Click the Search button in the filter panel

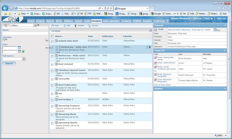[9, 63]
